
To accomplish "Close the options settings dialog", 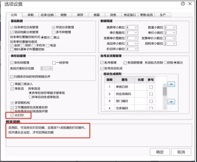I will (190, 4).
